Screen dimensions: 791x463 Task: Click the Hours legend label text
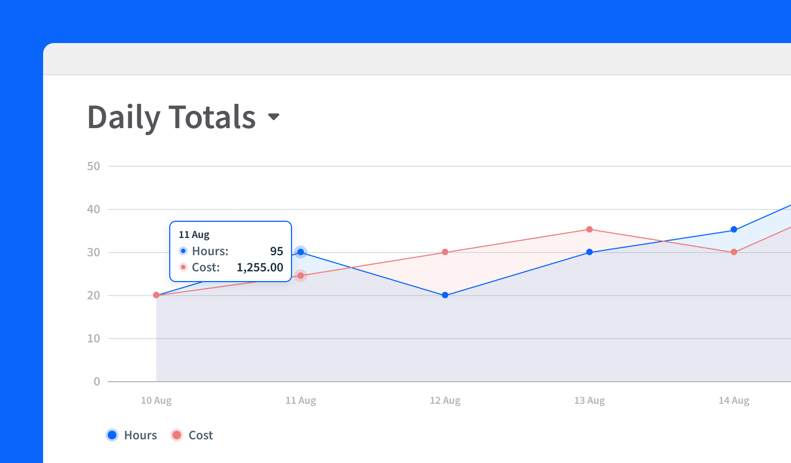pos(141,435)
